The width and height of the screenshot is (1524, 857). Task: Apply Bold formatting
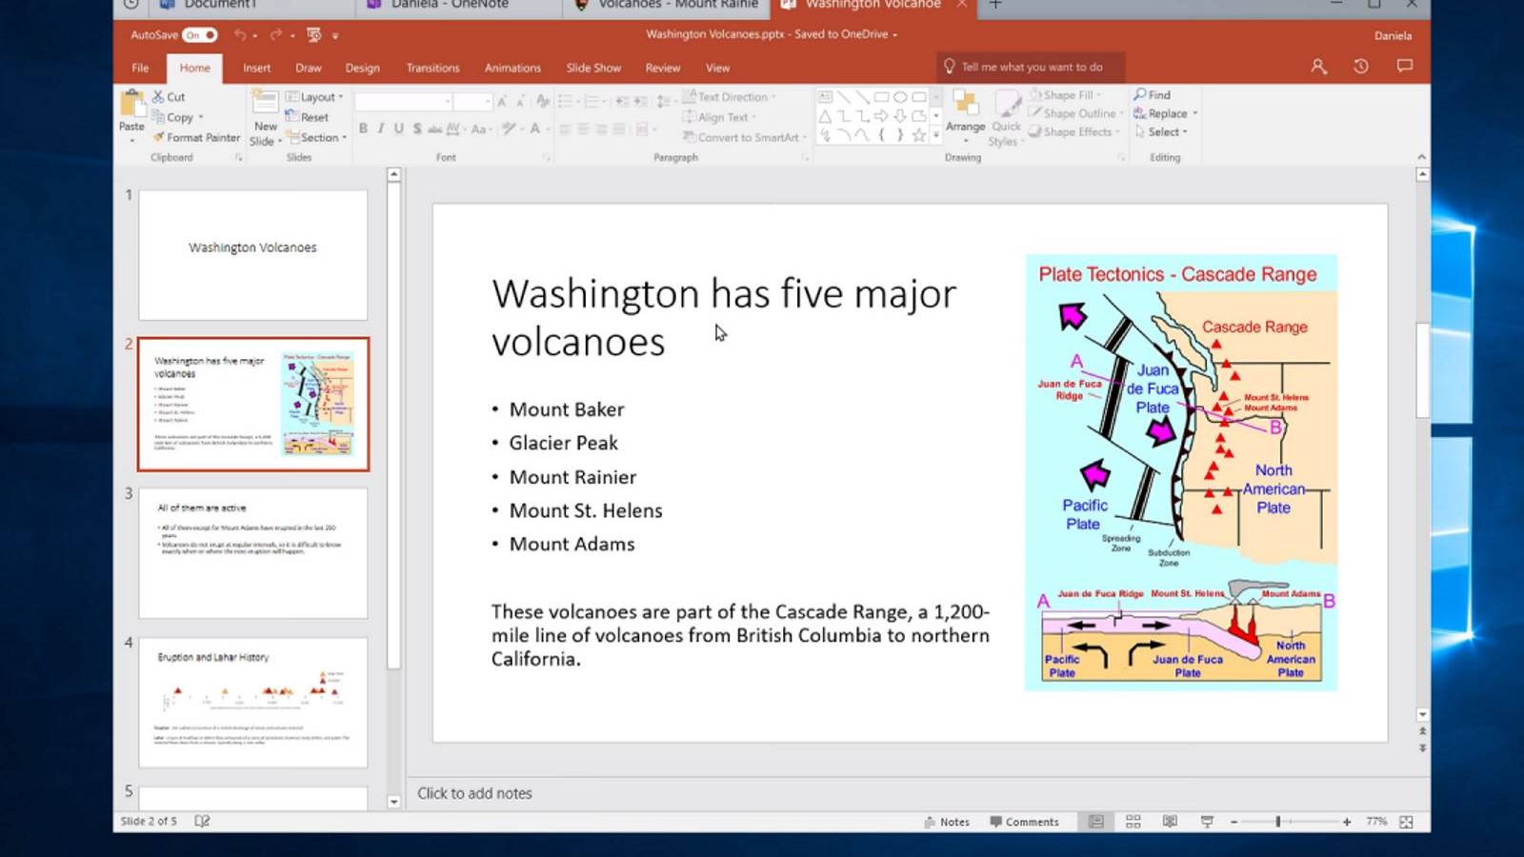[363, 129]
